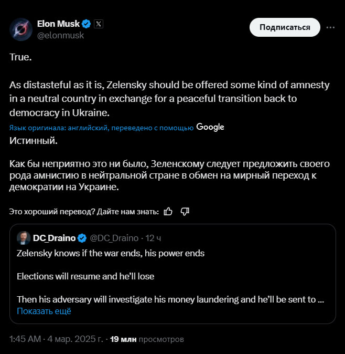The image size is (345, 354).
Task: Click the 19 млн просмотров view count
Action: tap(147, 339)
